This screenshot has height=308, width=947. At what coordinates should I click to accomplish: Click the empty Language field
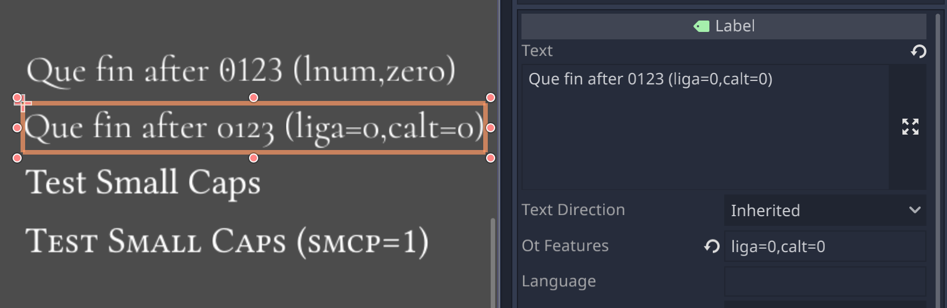tap(825, 282)
